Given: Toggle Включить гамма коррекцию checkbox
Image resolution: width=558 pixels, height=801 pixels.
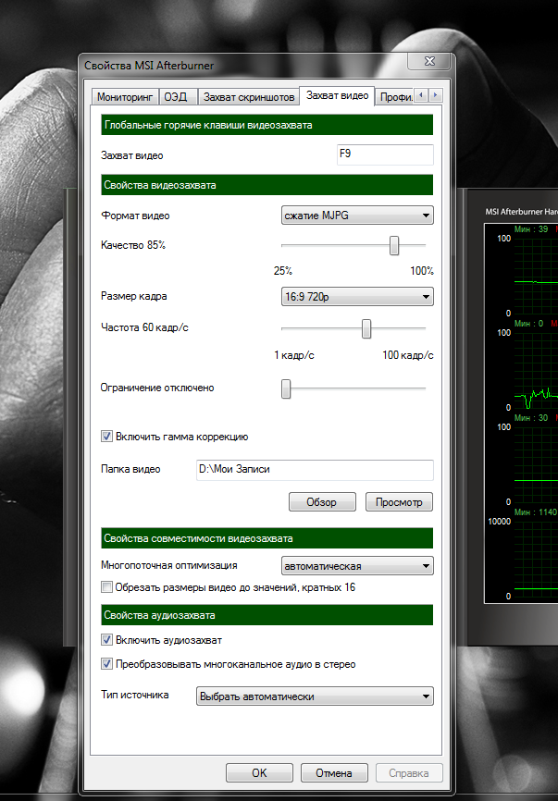Looking at the screenshot, I should click(106, 437).
